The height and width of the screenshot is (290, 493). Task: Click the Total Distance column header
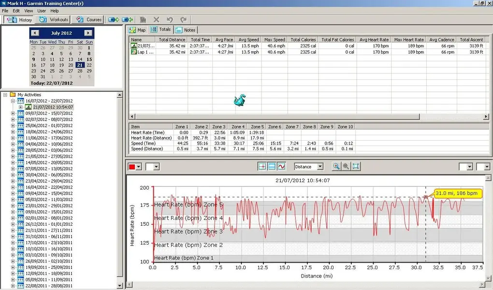tap(172, 40)
